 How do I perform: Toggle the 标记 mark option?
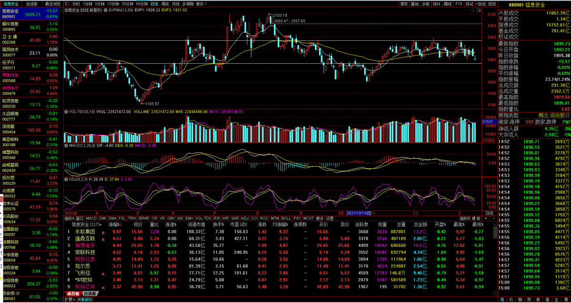click(470, 3)
